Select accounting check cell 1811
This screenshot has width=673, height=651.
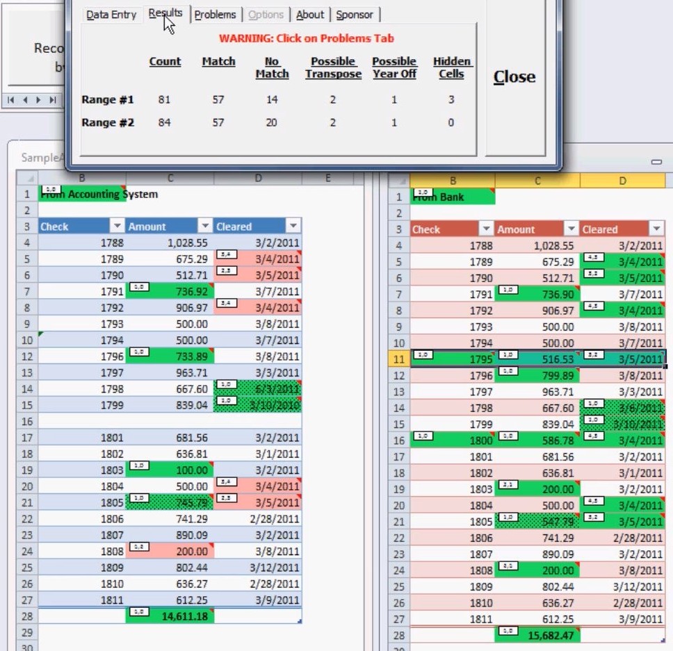point(81,600)
